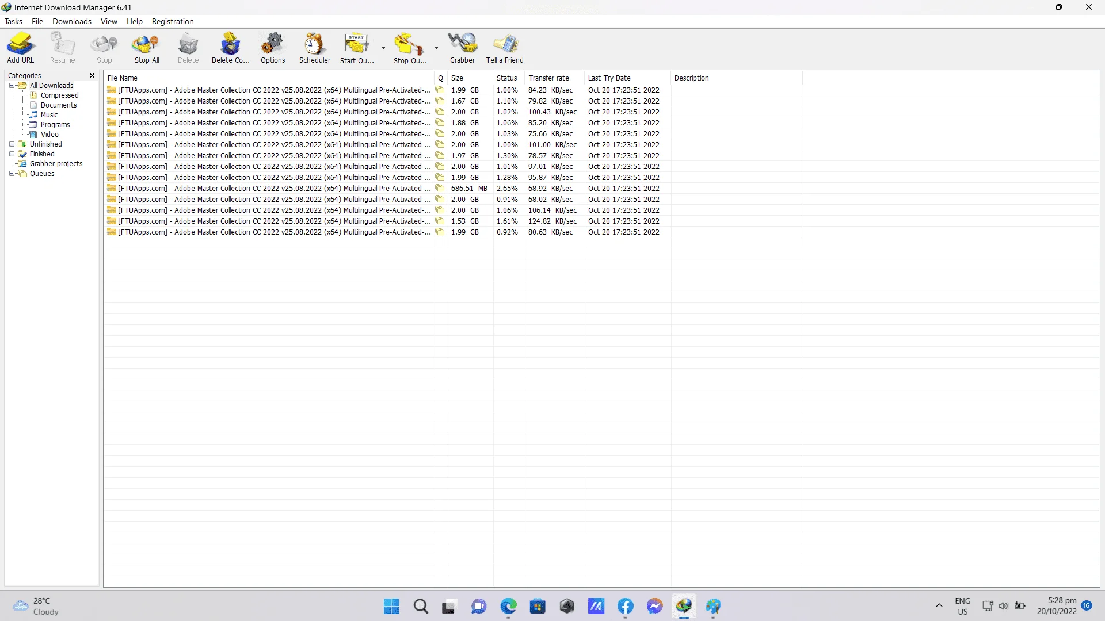The width and height of the screenshot is (1105, 621).
Task: Sort by the Last Try Date header
Action: pos(627,78)
